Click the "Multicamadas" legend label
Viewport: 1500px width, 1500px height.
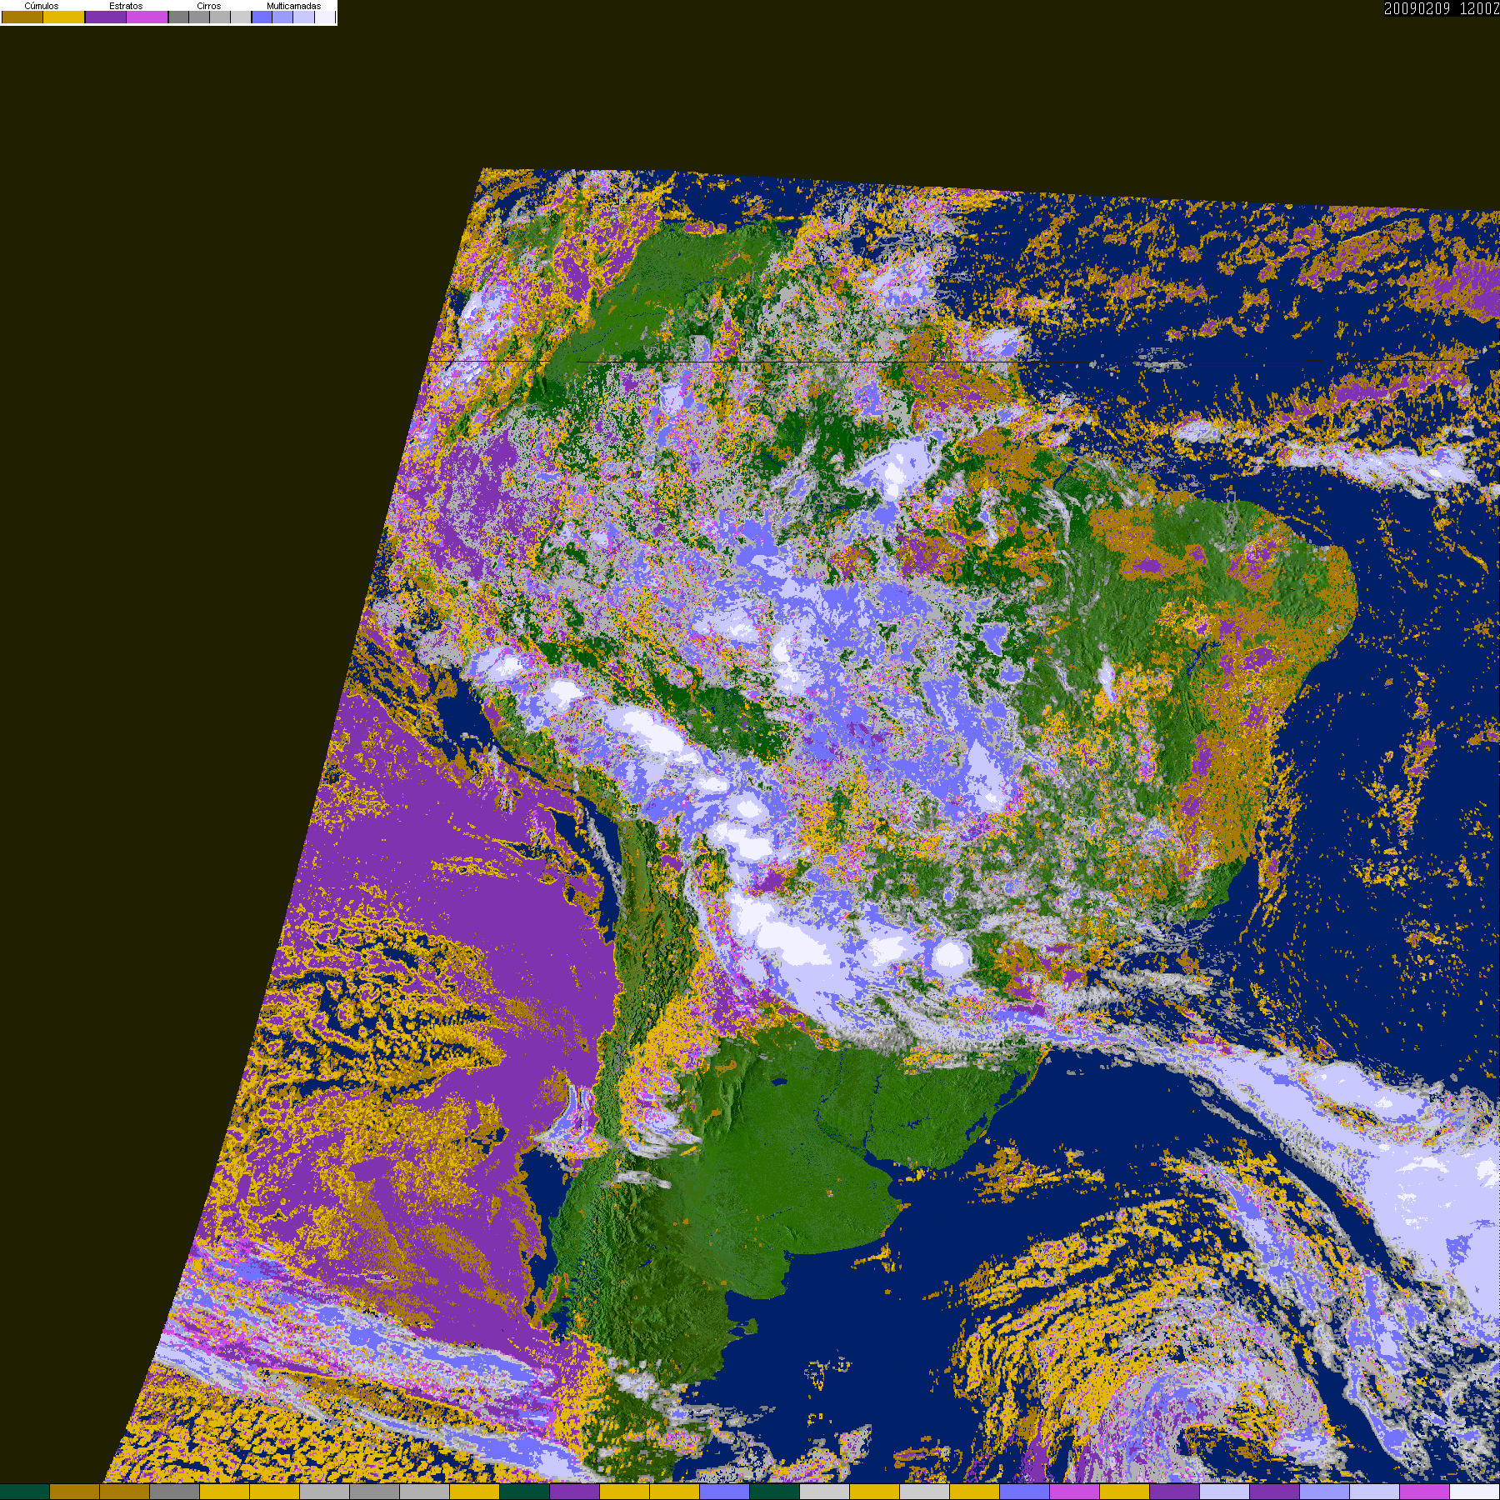tap(294, 6)
